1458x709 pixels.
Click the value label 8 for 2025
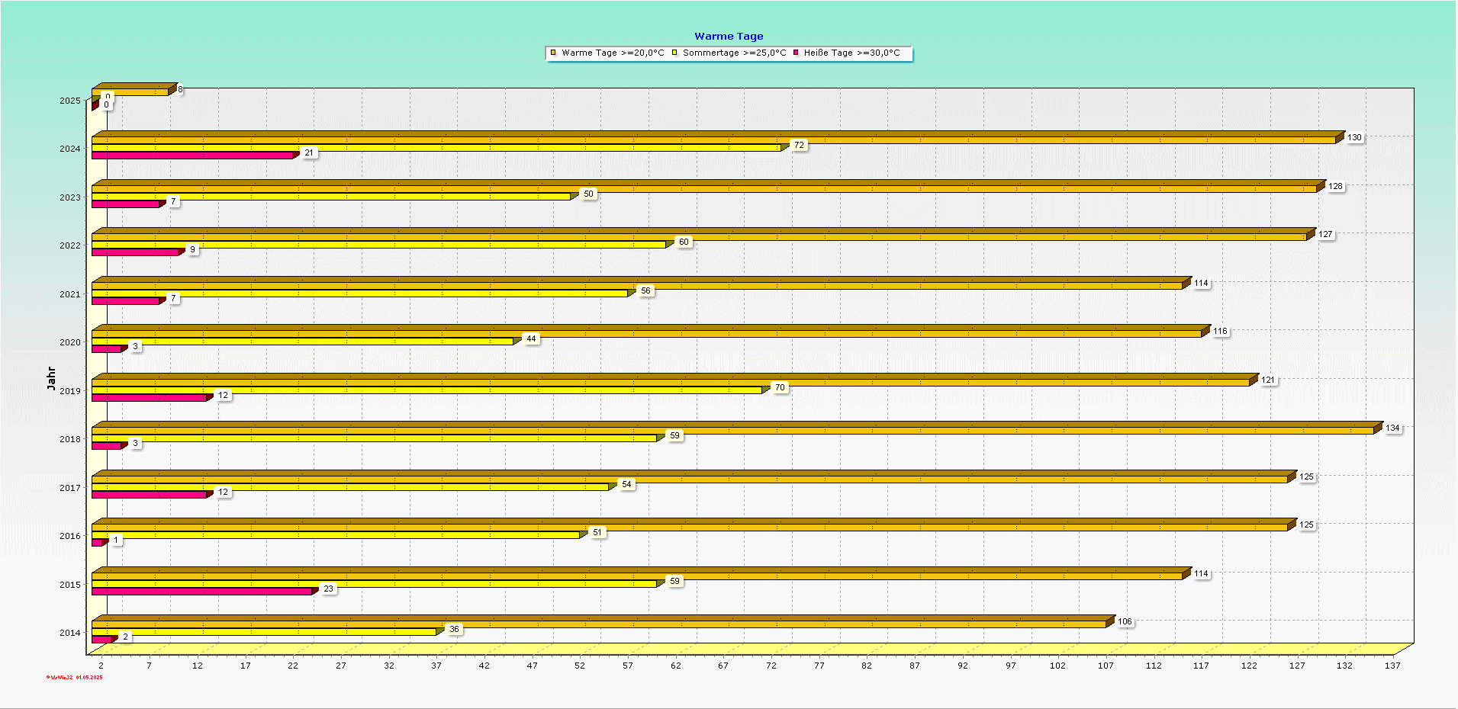[180, 90]
